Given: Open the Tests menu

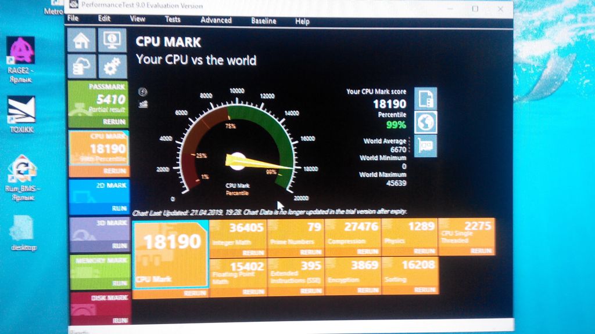Looking at the screenshot, I should click(172, 19).
